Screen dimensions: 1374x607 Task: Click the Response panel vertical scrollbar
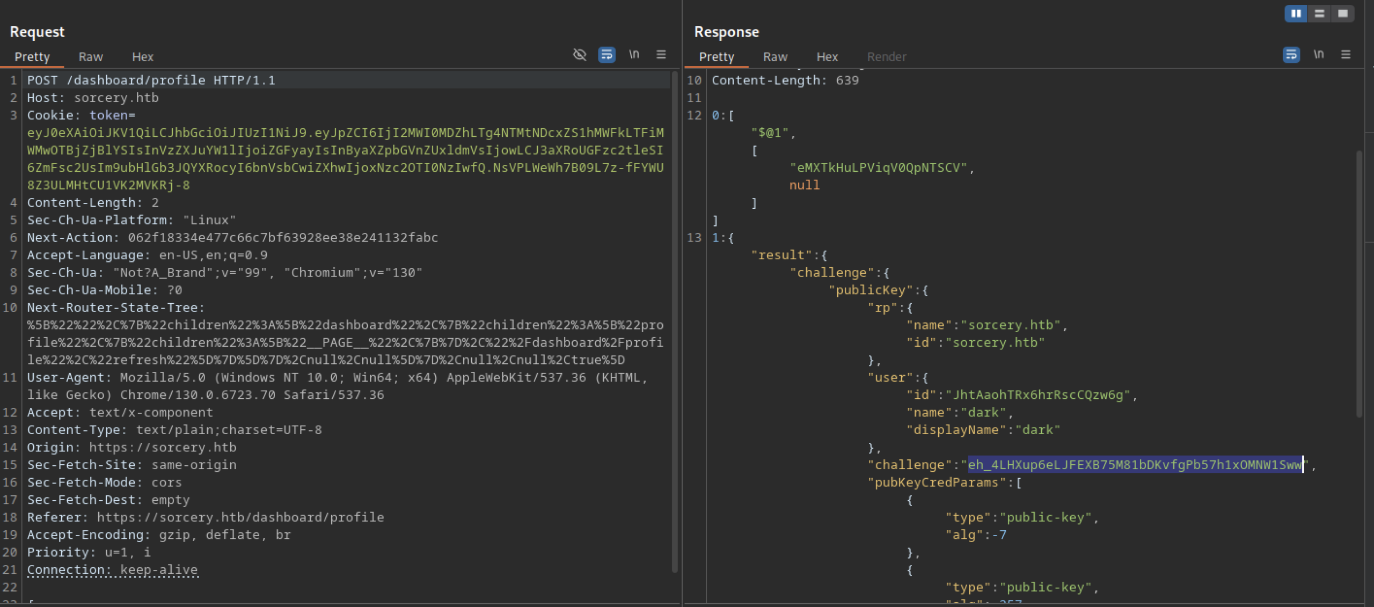[1358, 284]
